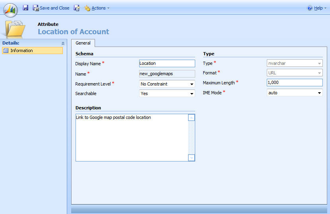Image resolution: width=330 pixels, height=214 pixels.
Task: Open the Help menu
Action: tap(318, 8)
